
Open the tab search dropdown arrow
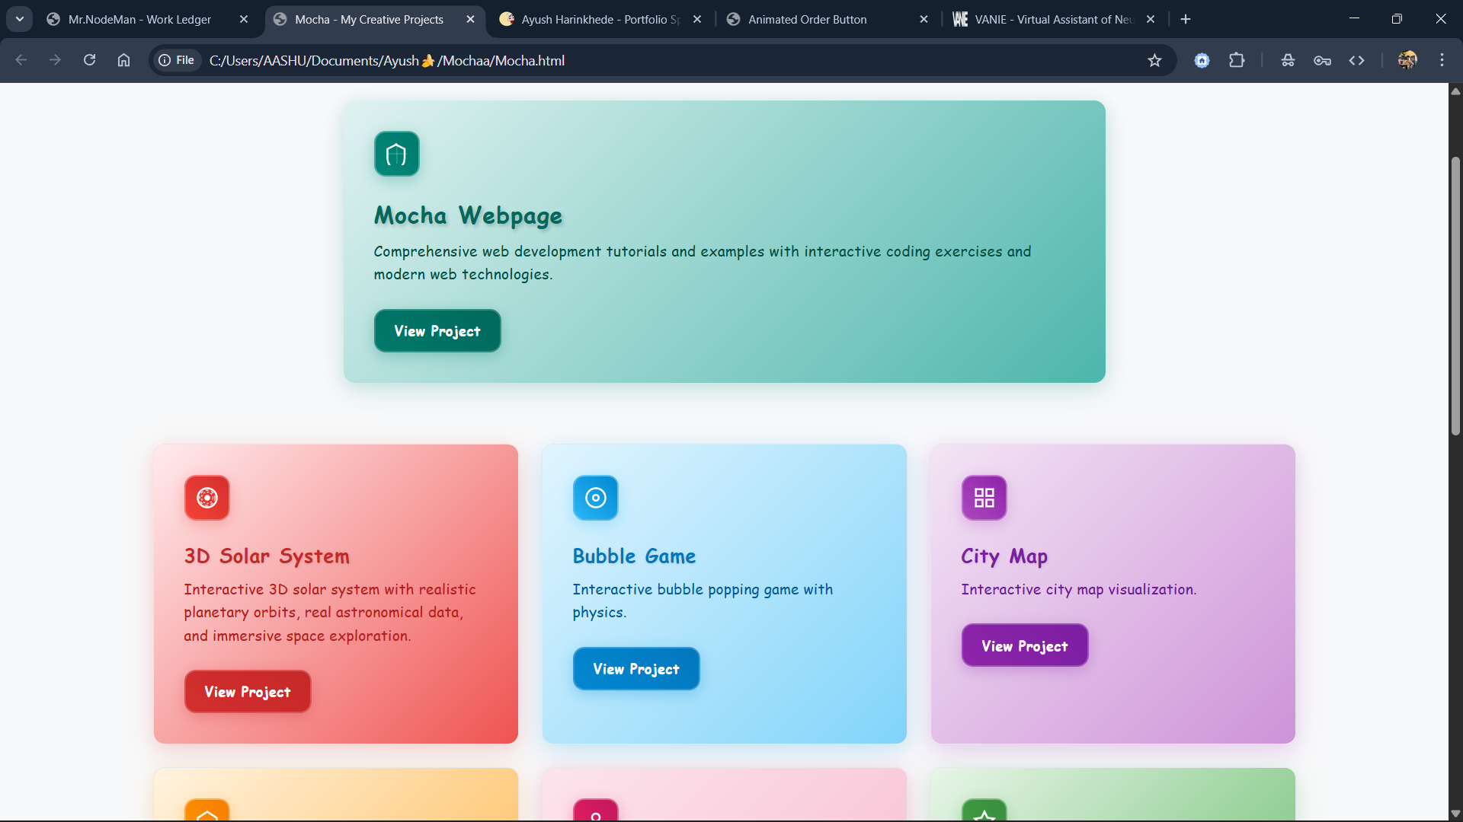pos(20,19)
